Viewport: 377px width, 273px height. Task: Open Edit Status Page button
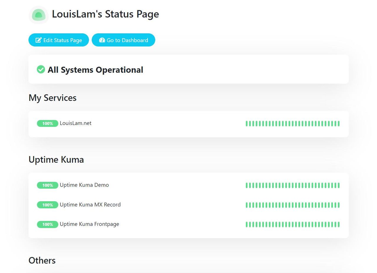(59, 40)
